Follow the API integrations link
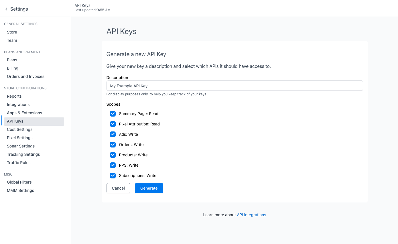This screenshot has width=398, height=244. point(251,215)
